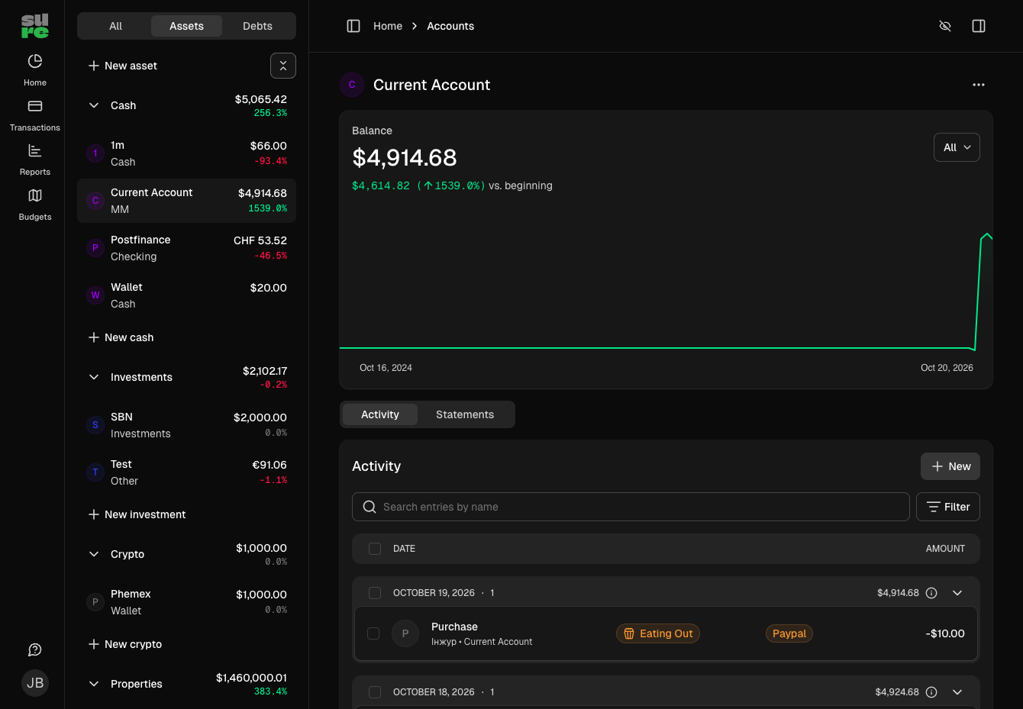
Task: Collapse all account groups button
Action: click(283, 66)
